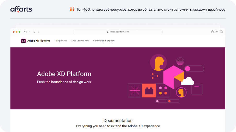The height and width of the screenshot is (132, 236).
Task: Click the Adobe XD Platform hero heading
Action: tap(64, 74)
